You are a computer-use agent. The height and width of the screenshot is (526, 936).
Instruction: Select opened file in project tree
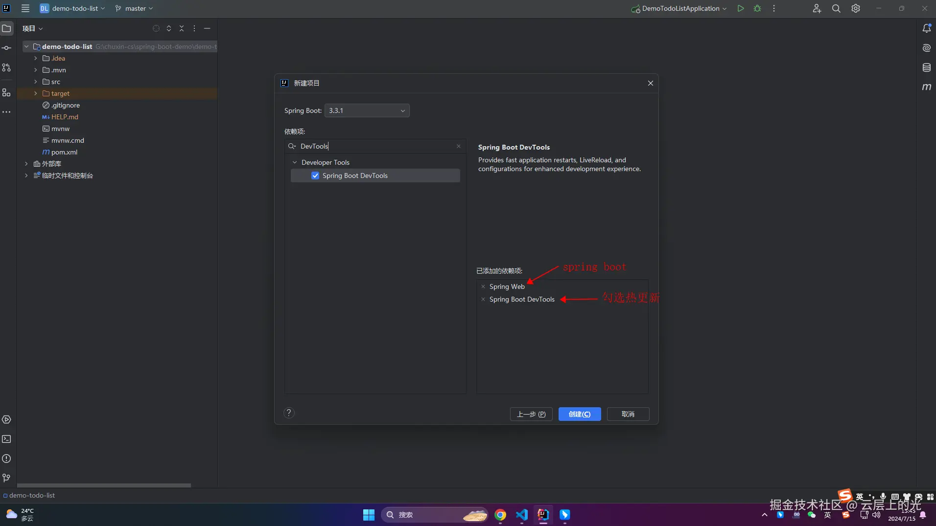(x=156, y=28)
